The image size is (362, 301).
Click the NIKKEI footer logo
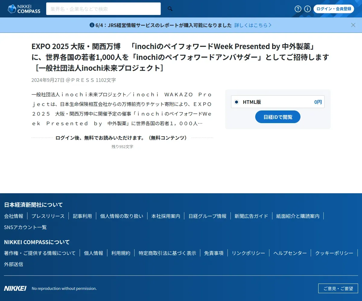coord(15,288)
